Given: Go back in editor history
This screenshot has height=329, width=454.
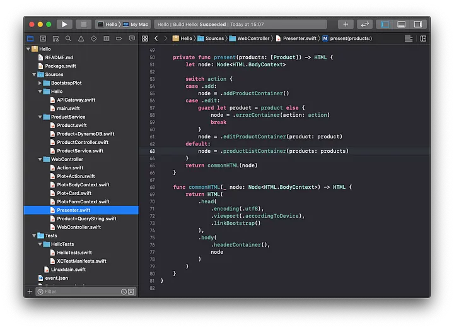Looking at the screenshot, I should pyautogui.click(x=156, y=39).
